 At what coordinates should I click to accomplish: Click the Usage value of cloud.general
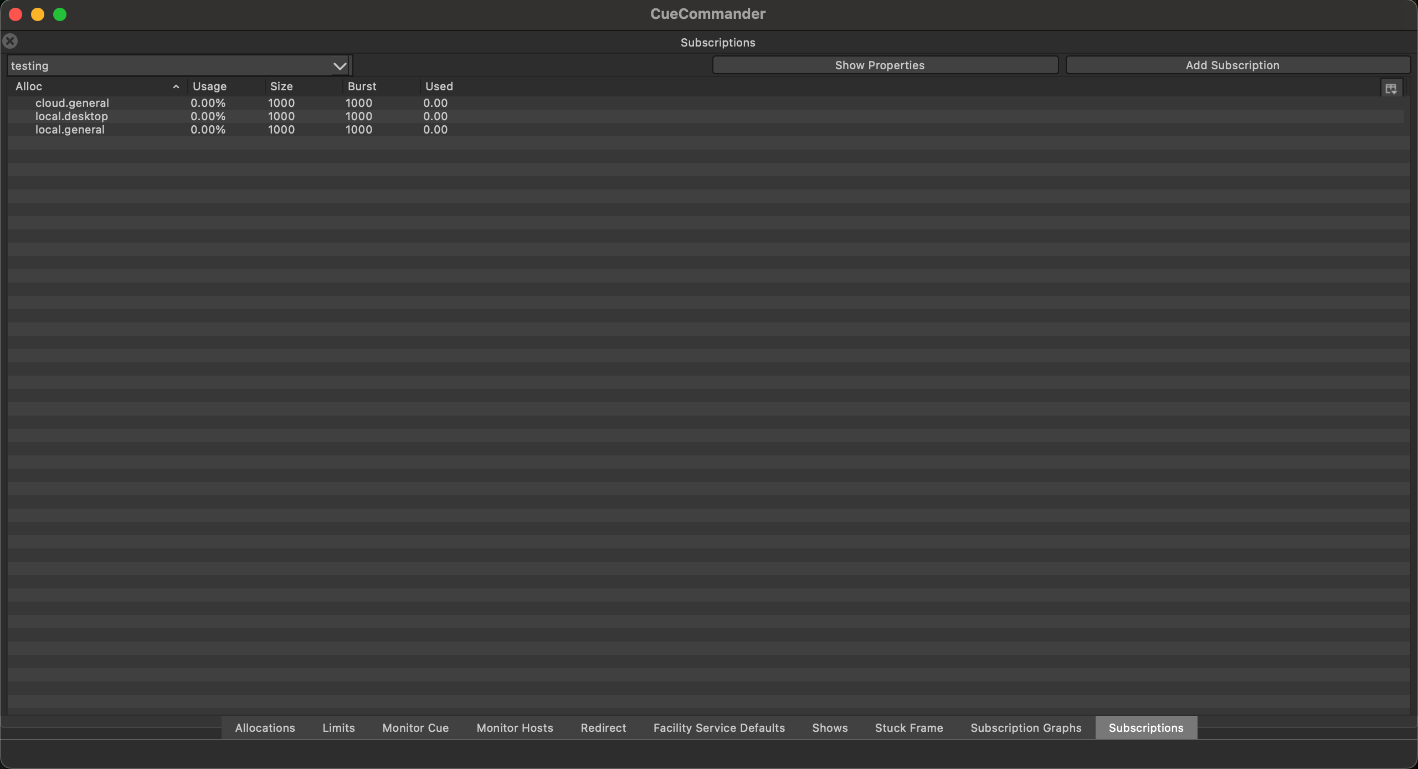(x=208, y=103)
